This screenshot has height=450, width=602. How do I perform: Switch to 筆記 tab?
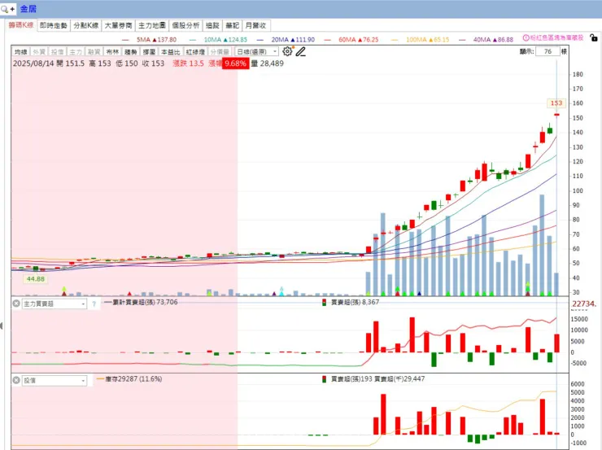click(x=233, y=25)
